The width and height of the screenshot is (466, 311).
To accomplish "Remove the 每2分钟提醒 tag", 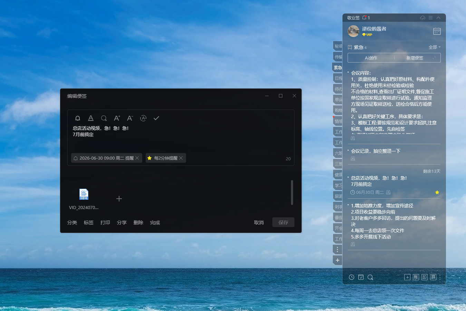I will (181, 158).
